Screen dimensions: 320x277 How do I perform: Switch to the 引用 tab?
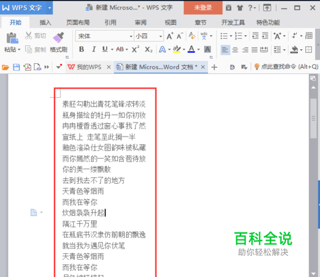coord(110,22)
